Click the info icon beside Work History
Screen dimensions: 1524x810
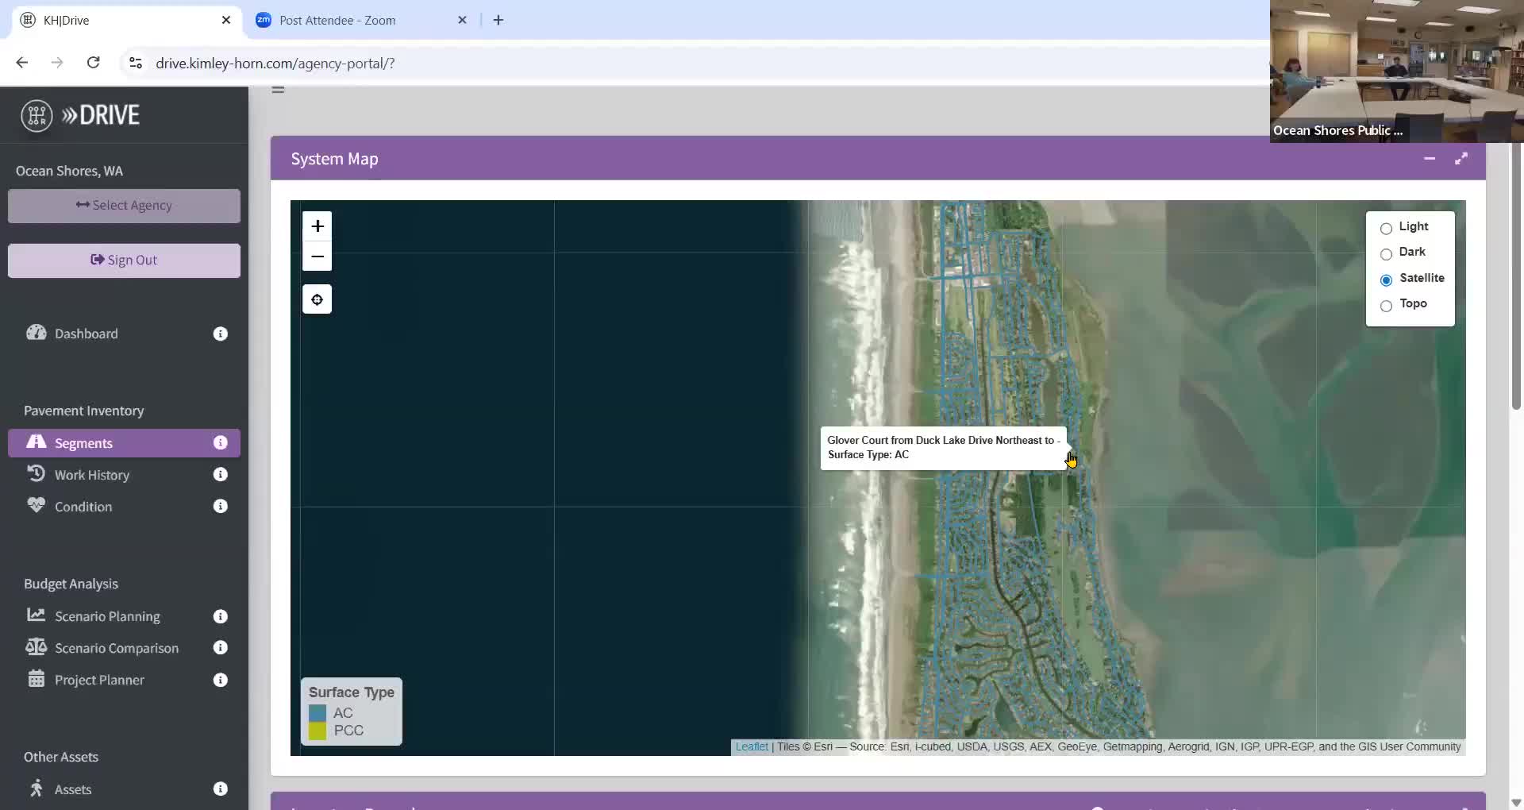[x=221, y=475]
